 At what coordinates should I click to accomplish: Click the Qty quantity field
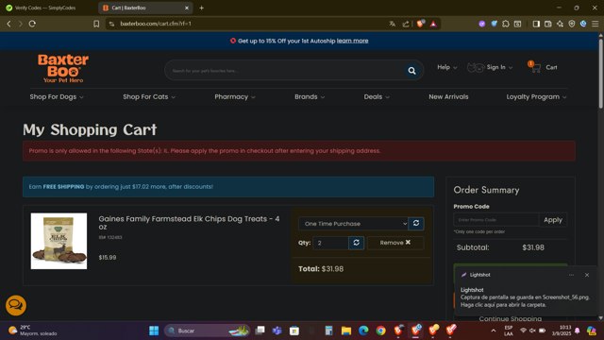click(330, 243)
